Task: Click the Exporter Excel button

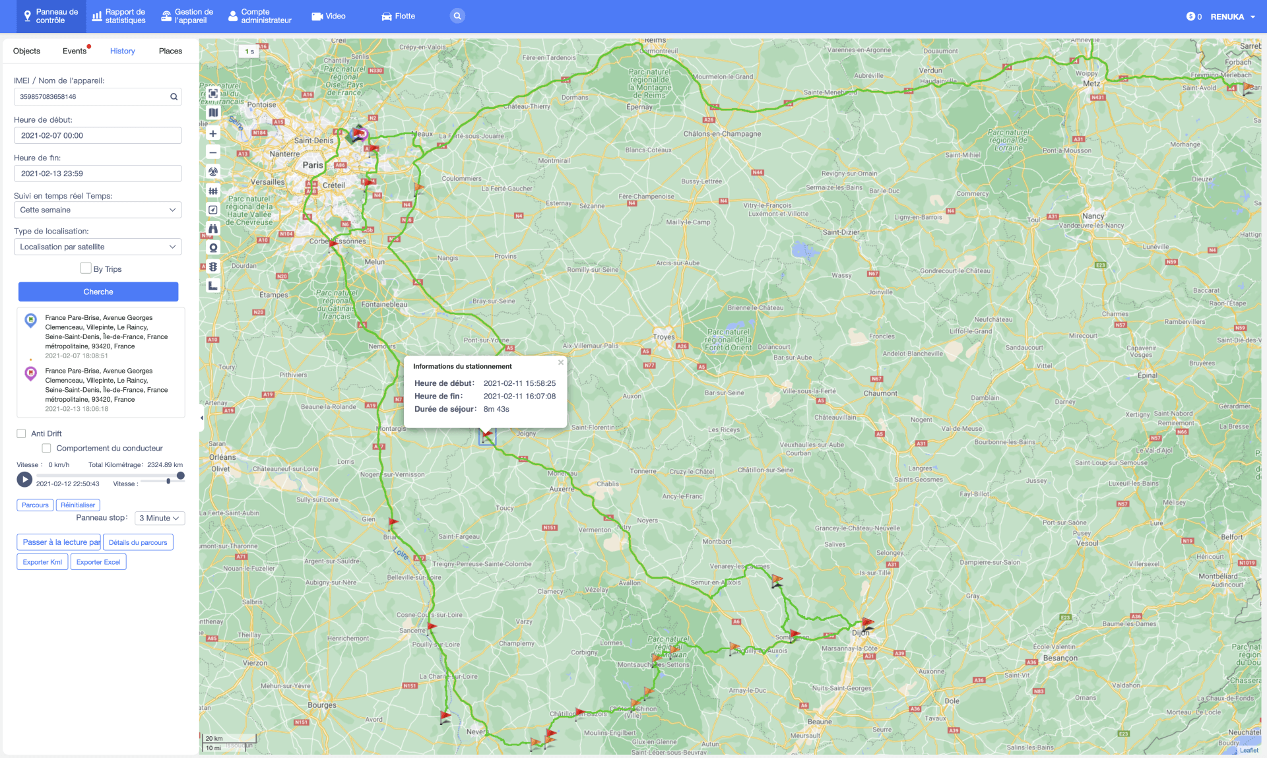Action: (98, 562)
